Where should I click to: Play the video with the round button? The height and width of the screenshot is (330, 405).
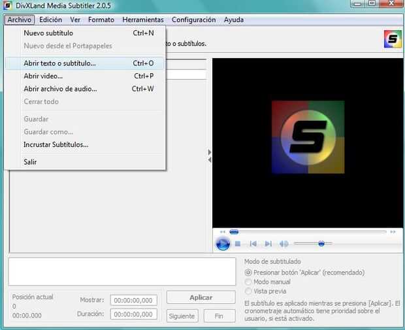pos(223,244)
